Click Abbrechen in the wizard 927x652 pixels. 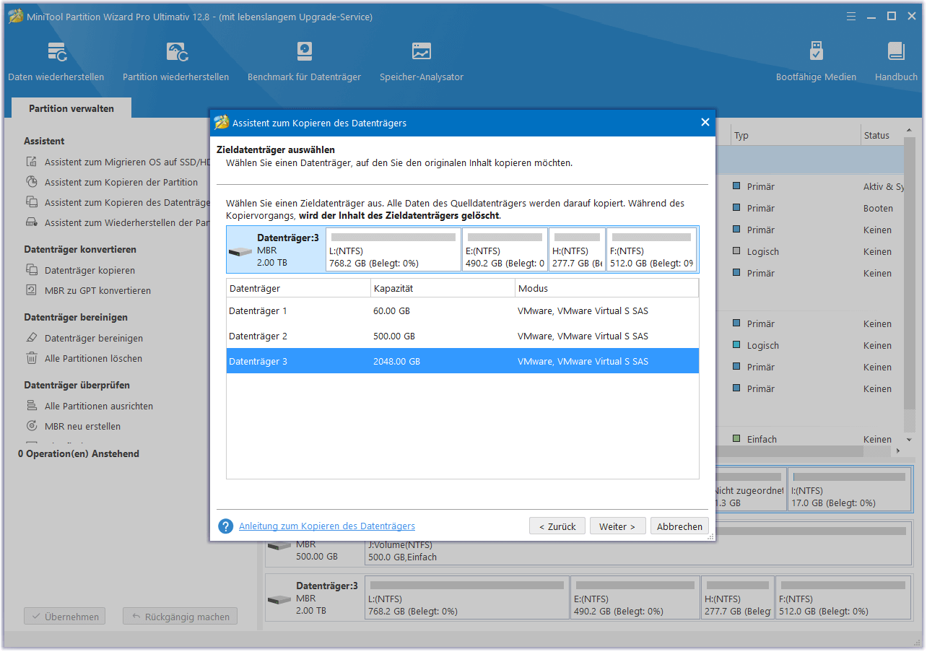point(679,526)
